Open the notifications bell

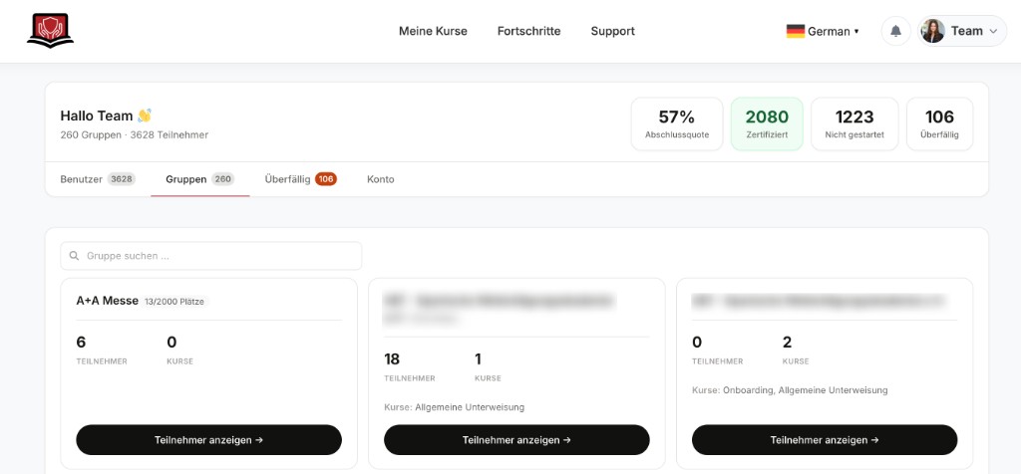click(x=896, y=31)
